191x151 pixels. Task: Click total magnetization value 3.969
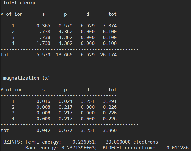tap(110, 131)
